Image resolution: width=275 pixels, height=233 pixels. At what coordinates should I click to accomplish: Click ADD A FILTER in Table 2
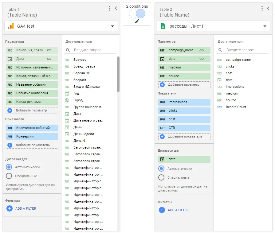(174, 210)
